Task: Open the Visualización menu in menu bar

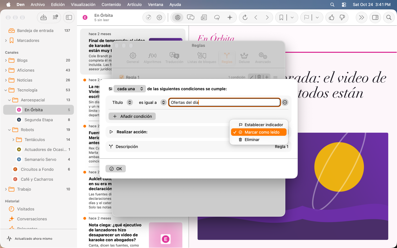Action: click(x=83, y=5)
